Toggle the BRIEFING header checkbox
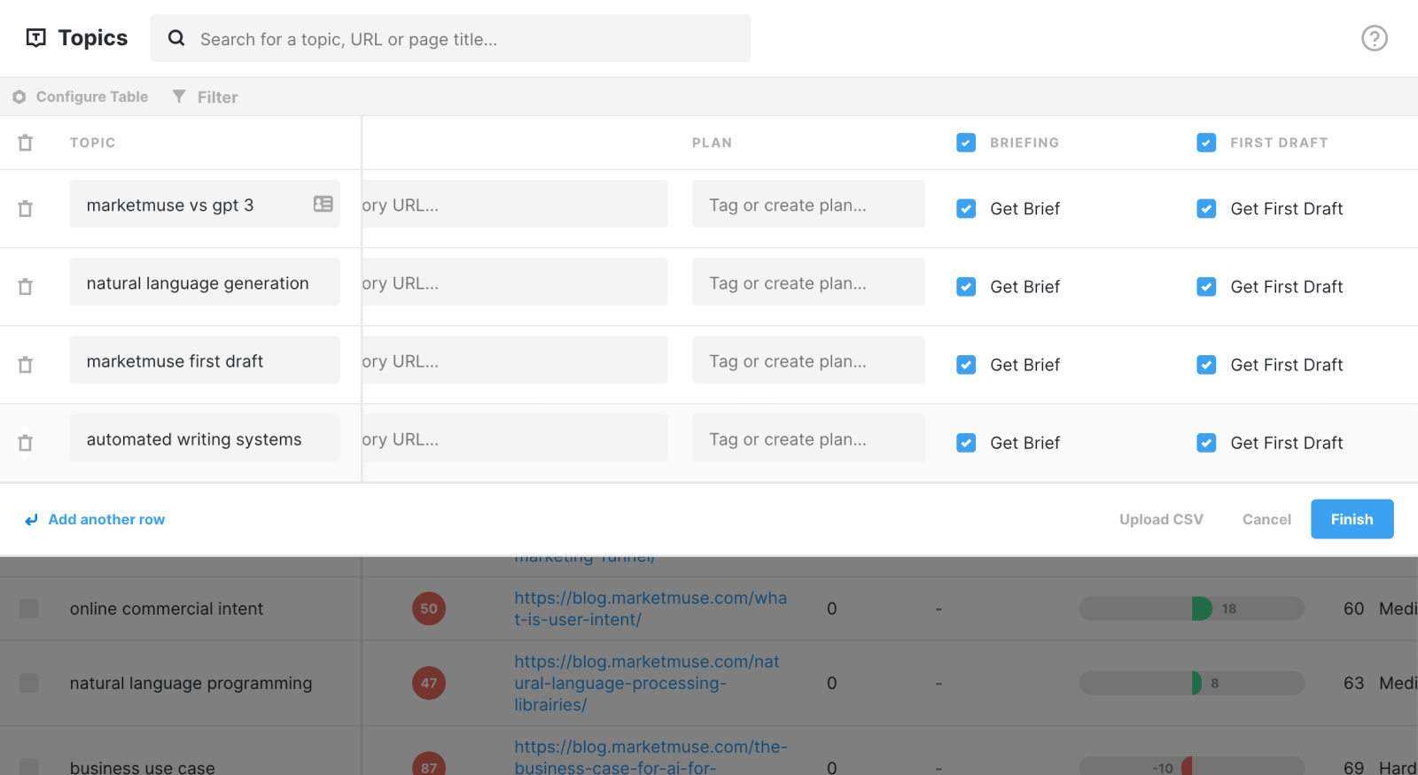1418x775 pixels. (966, 143)
